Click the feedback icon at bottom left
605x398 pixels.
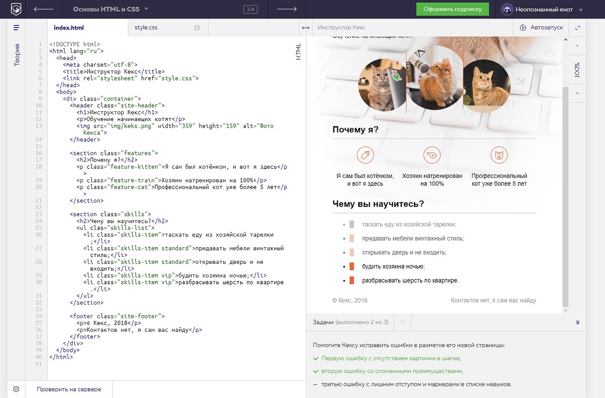16,389
